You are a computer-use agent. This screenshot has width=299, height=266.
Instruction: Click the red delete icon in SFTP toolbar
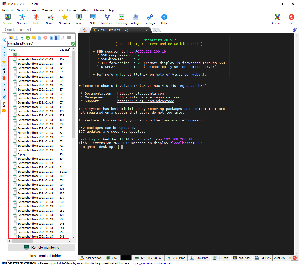[45, 38]
